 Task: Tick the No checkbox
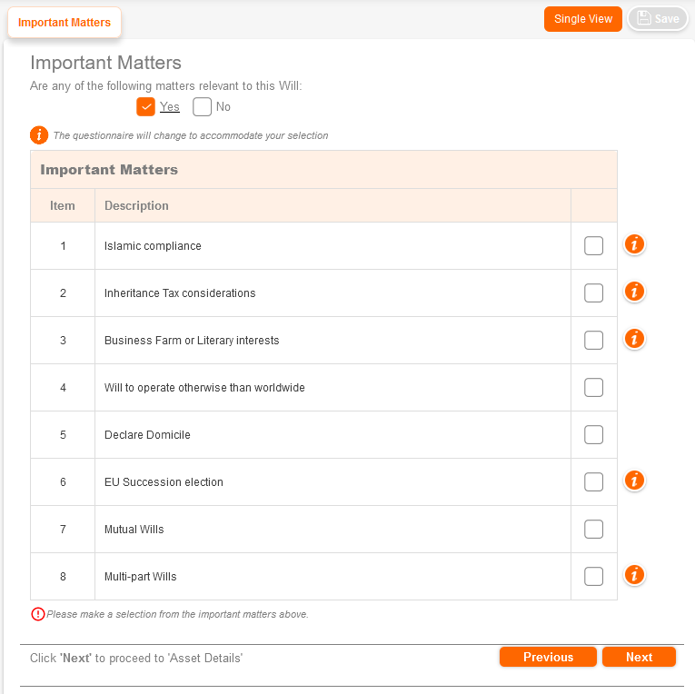203,107
